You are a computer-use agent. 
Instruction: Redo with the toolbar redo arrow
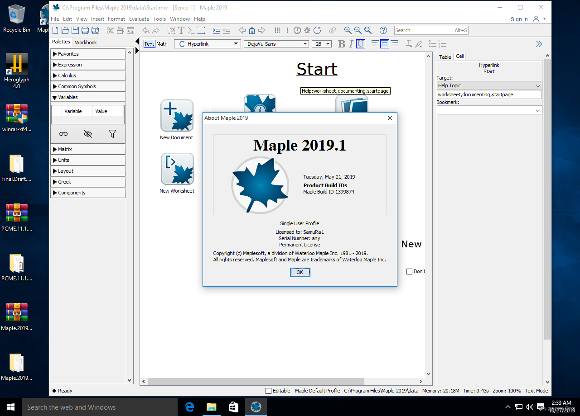coord(156,30)
